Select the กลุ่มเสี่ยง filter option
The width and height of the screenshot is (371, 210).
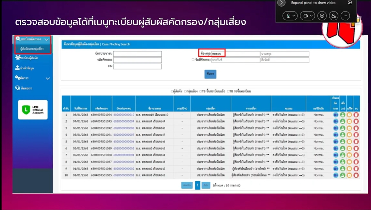pyautogui.click(x=185, y=91)
